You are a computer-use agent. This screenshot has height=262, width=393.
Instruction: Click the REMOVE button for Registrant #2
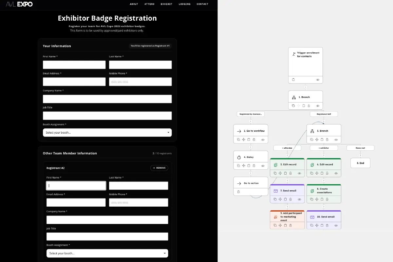click(x=159, y=168)
